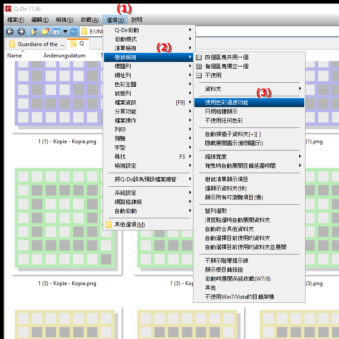Choose 四個區塊共用一個 tree option
The width and height of the screenshot is (339, 339).
point(249,57)
